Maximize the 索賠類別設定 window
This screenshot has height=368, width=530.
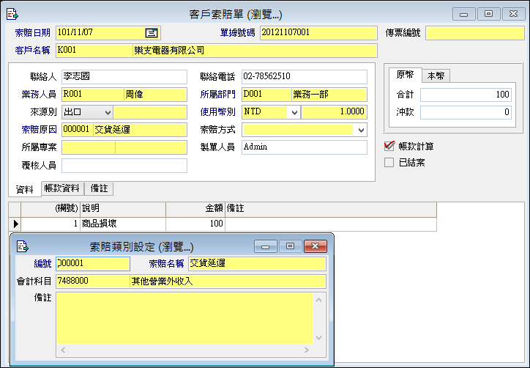point(290,246)
